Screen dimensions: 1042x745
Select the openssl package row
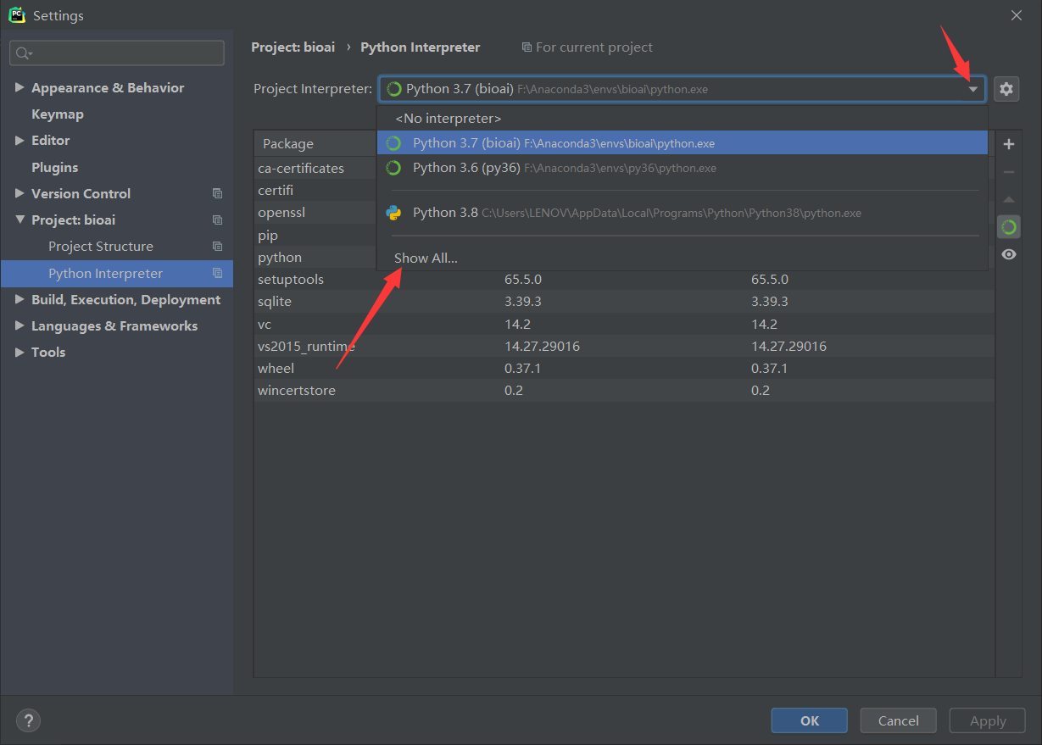click(315, 212)
